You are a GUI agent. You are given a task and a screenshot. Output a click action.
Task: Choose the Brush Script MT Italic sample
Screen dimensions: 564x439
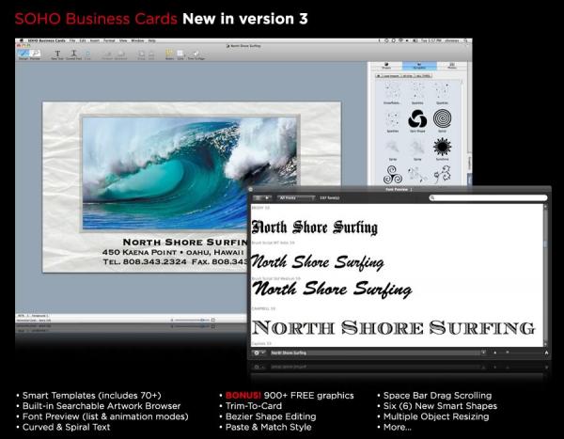318,261
